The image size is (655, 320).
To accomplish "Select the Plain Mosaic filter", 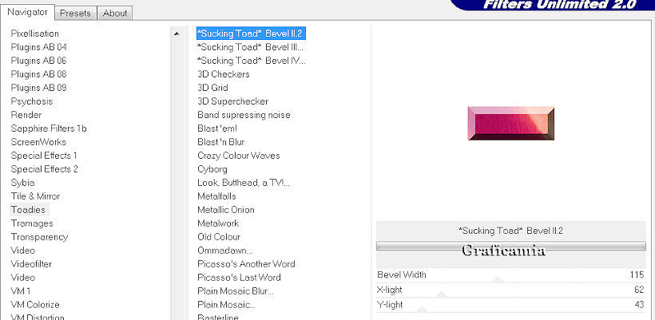I will coord(226,305).
